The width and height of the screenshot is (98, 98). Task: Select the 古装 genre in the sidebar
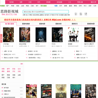click(19, 71)
